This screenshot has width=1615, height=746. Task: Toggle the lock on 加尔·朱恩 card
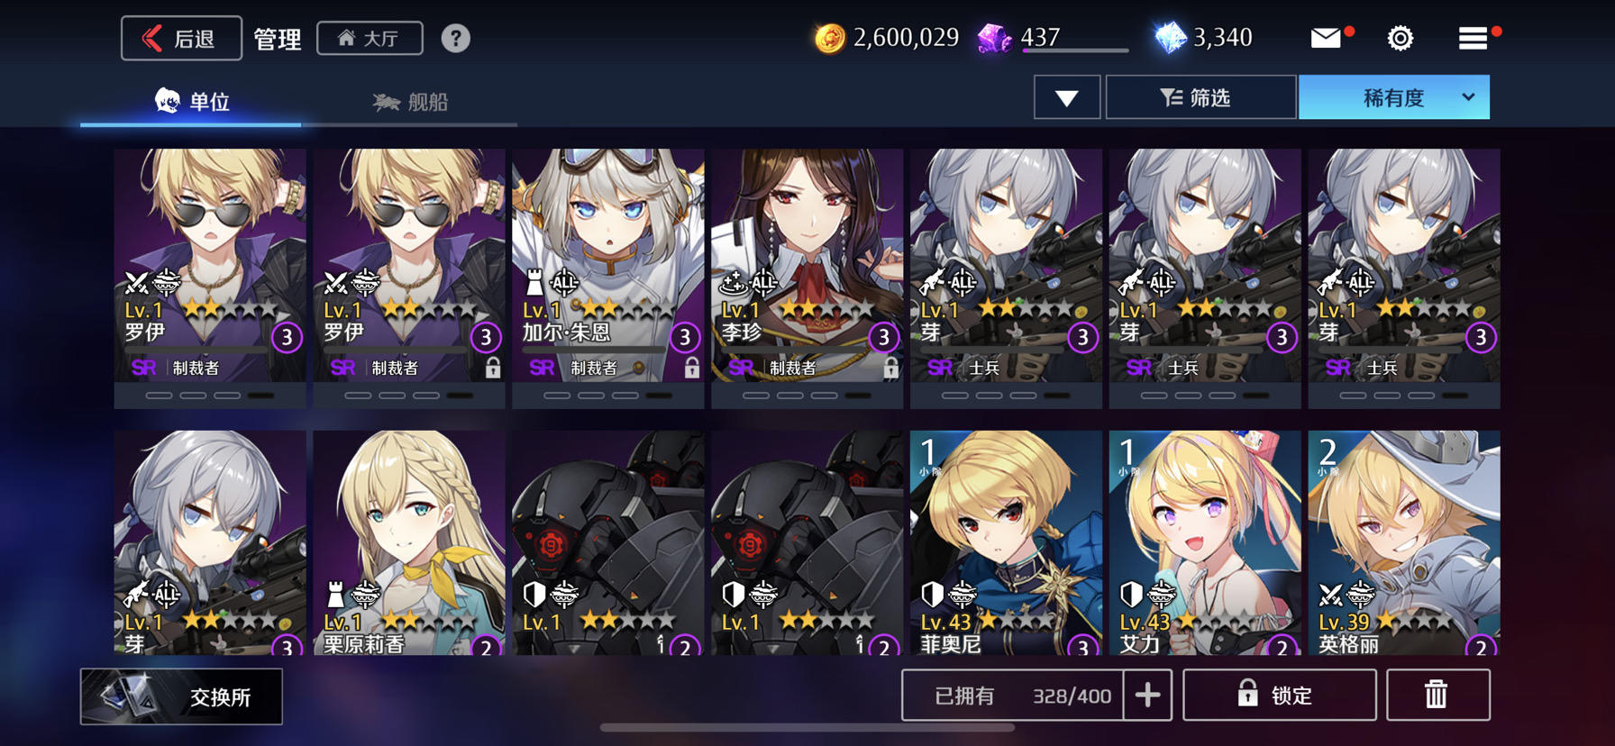[691, 368]
